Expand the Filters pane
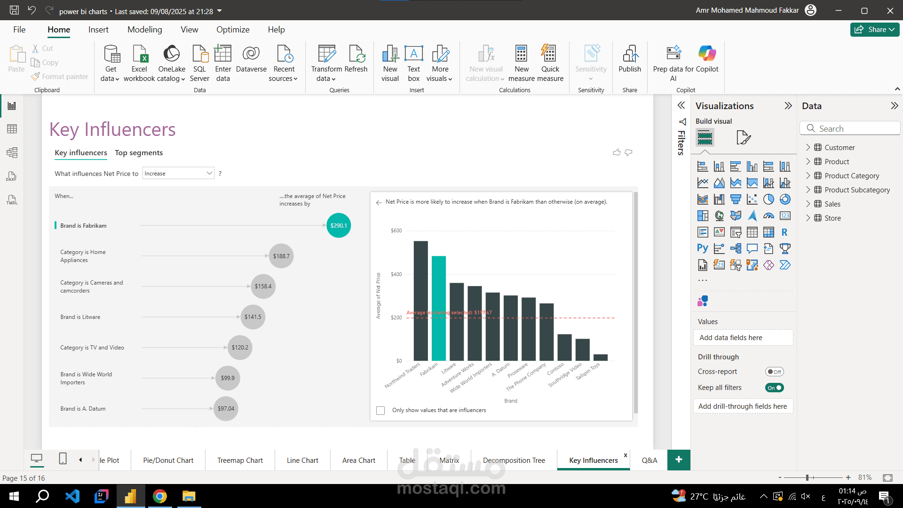 [x=681, y=105]
